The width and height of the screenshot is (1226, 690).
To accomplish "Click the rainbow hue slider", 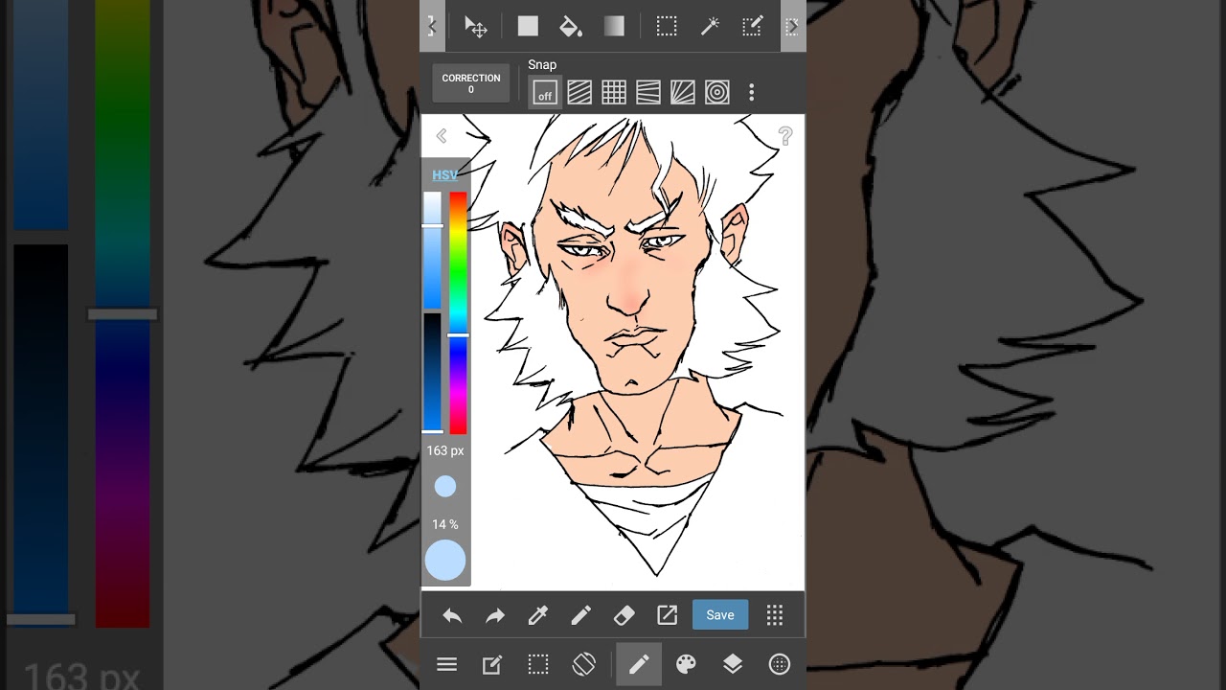I will (459, 312).
